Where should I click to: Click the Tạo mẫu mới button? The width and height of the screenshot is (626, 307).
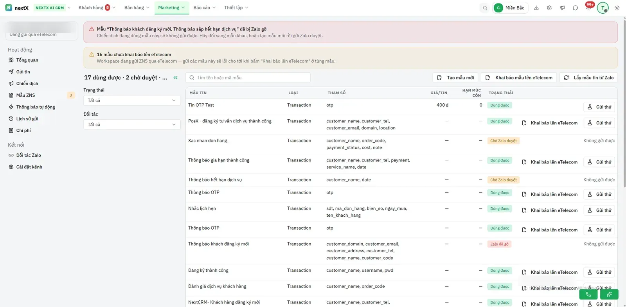[x=455, y=78]
